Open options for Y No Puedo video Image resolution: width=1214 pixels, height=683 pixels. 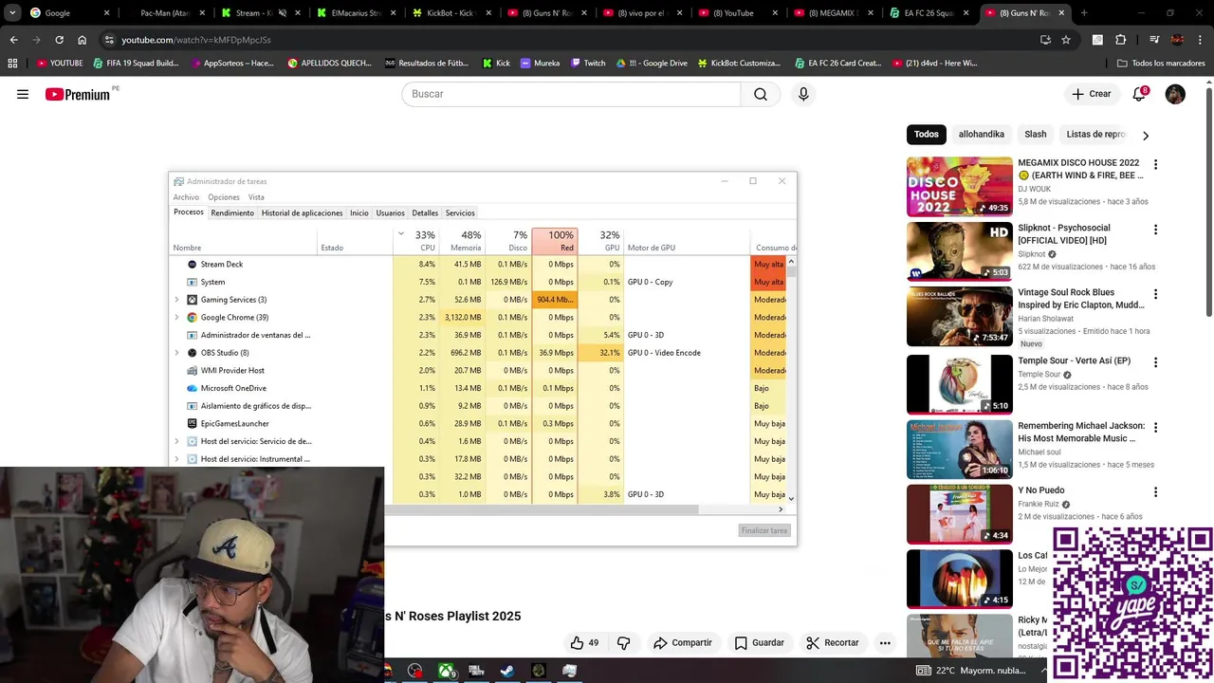[x=1155, y=492]
